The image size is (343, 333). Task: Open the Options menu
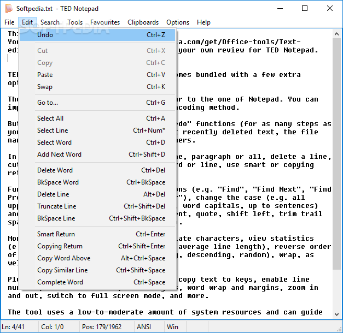tap(178, 22)
